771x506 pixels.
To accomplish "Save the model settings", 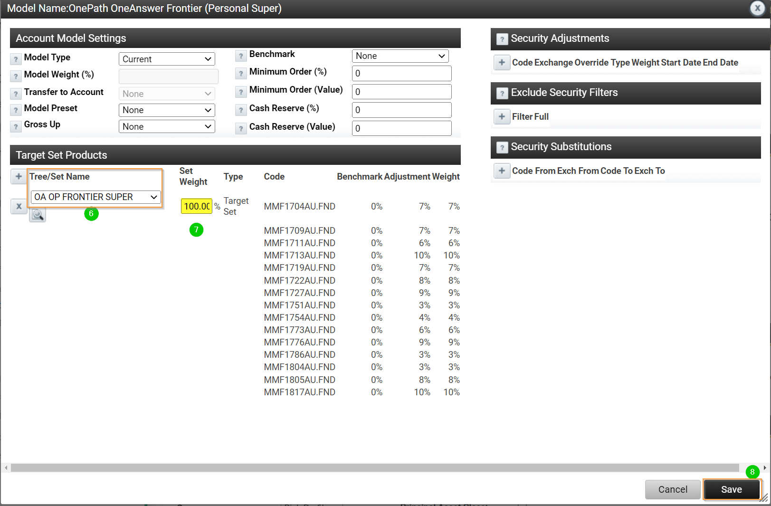I will (732, 489).
